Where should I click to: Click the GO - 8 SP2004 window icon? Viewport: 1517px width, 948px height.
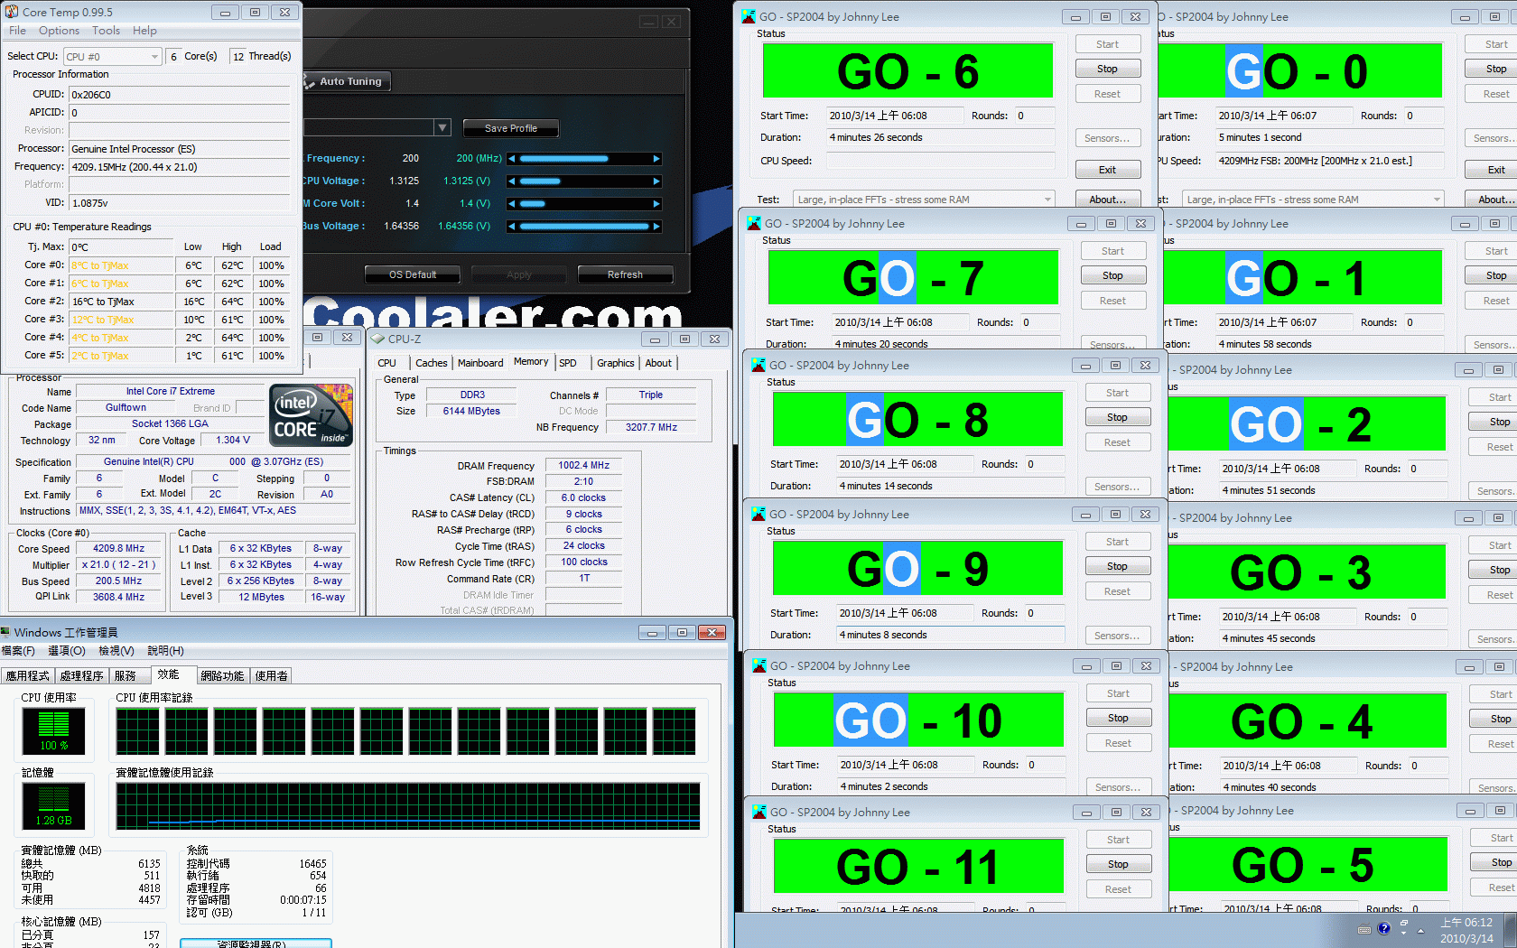coord(758,365)
